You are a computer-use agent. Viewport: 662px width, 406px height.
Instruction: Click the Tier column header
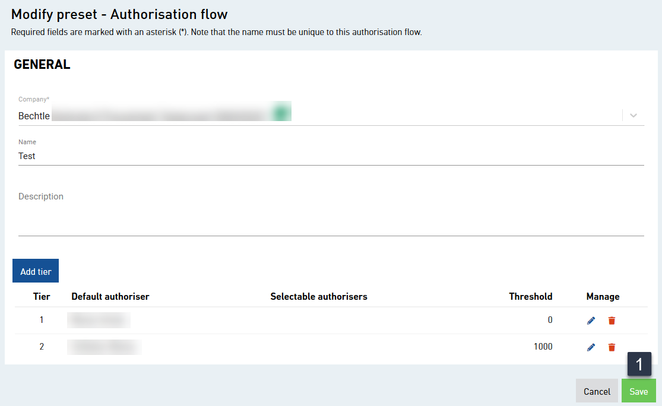click(x=42, y=296)
